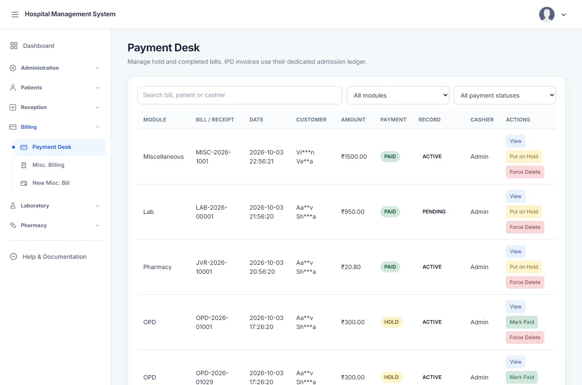
Task: Toggle the hamburger sidebar menu icon
Action: pos(15,15)
